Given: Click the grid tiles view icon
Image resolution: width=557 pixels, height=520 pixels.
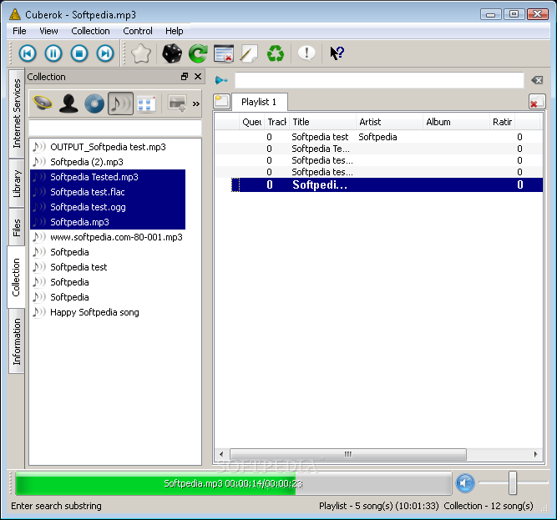Looking at the screenshot, I should (x=146, y=104).
